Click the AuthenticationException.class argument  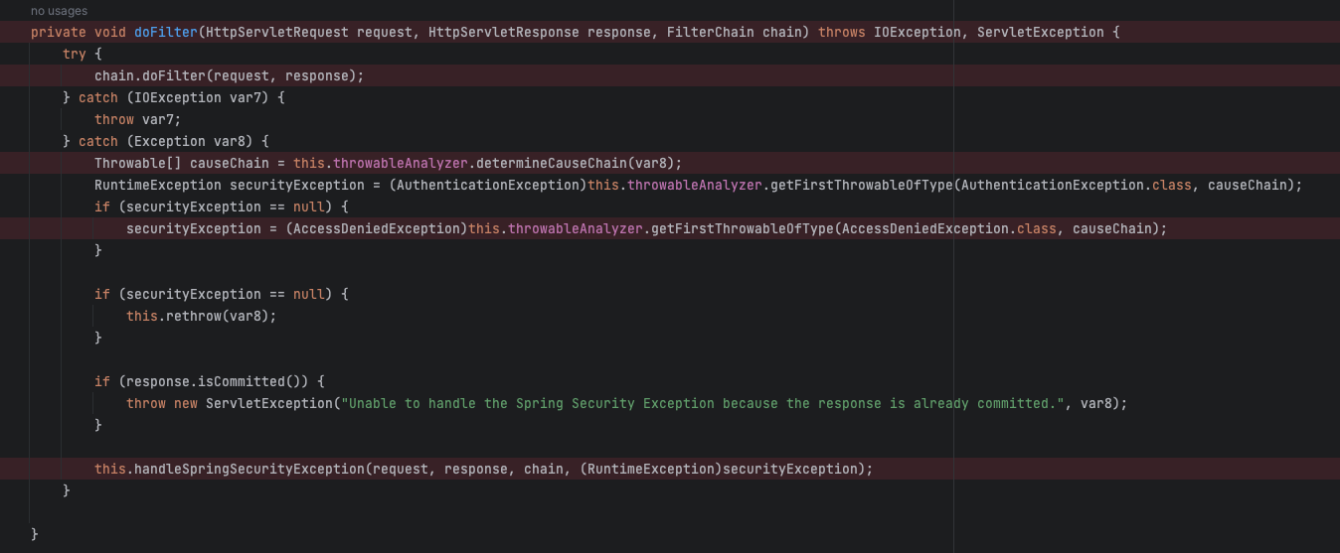click(x=1077, y=185)
